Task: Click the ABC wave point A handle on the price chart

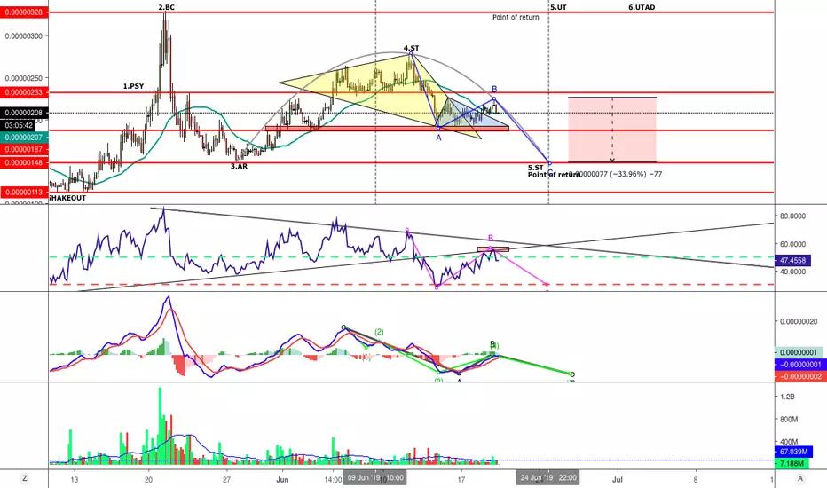Action: tap(437, 127)
